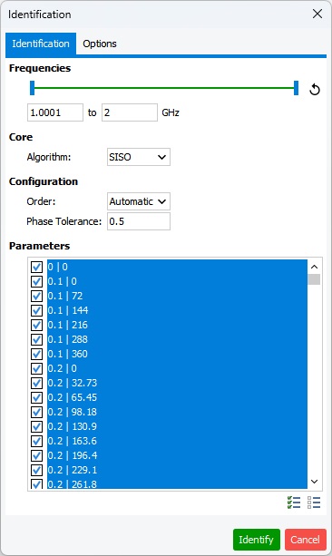
Task: Click the uncheck-all parameters icon
Action: coord(314,502)
